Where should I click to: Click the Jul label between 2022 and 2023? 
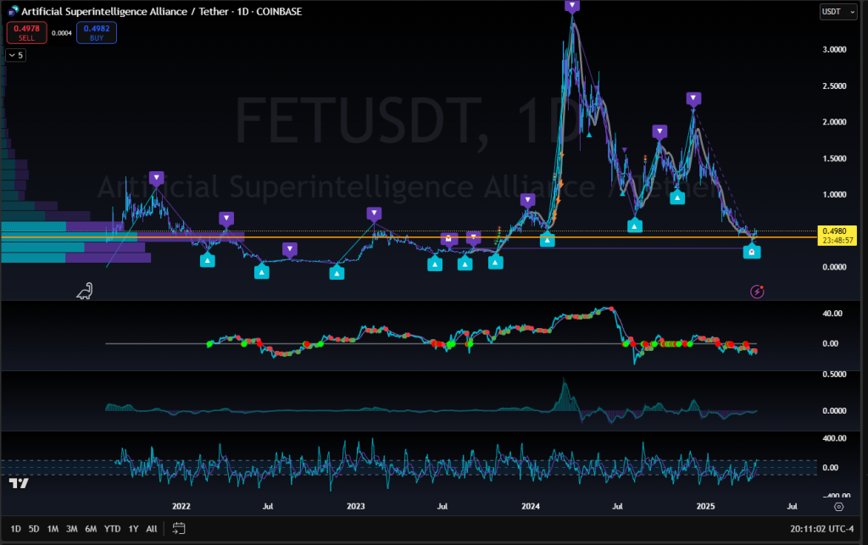click(268, 506)
